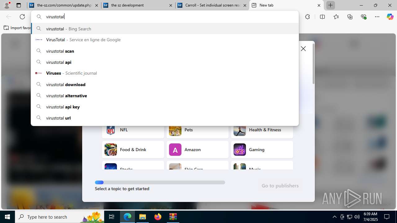
Task: Switch to the-sz.com/common/update.php tab
Action: (64, 5)
